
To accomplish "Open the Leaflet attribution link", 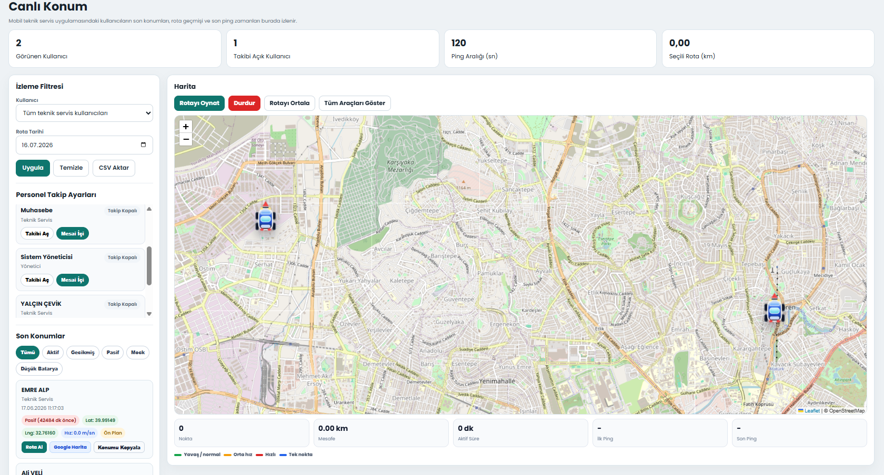I will click(811, 411).
